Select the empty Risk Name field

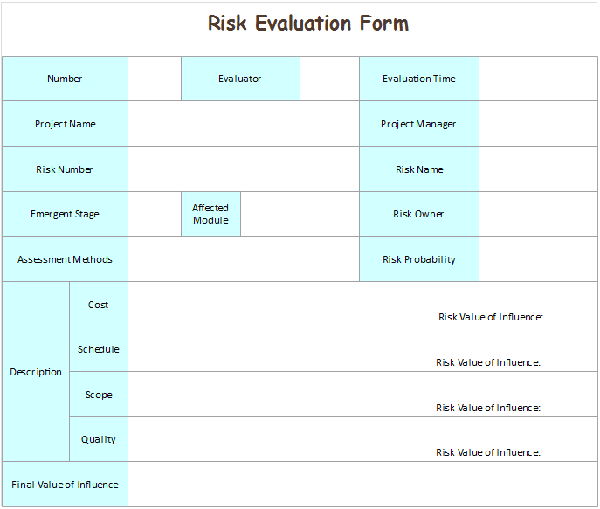(x=538, y=169)
